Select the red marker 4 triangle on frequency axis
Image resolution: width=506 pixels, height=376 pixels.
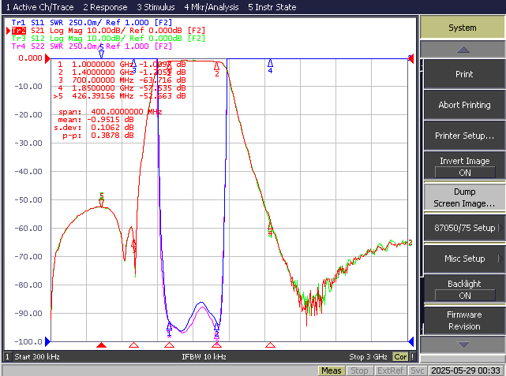point(270,345)
